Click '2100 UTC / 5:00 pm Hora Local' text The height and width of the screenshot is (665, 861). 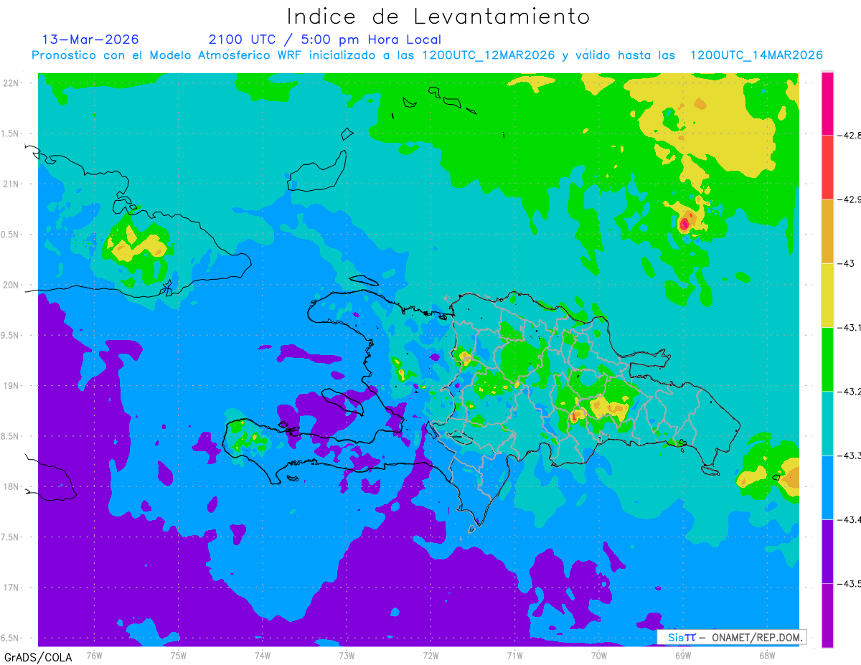325,39
